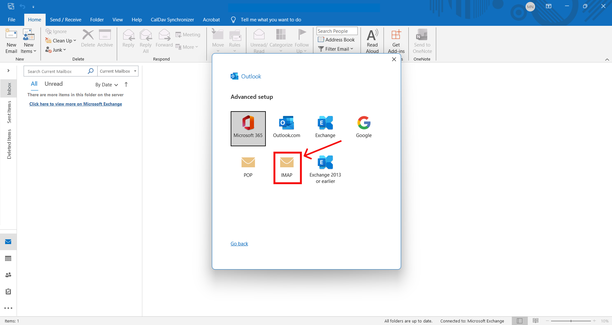The height and width of the screenshot is (325, 612).
Task: Filter messages by Unread
Action: coord(54,84)
